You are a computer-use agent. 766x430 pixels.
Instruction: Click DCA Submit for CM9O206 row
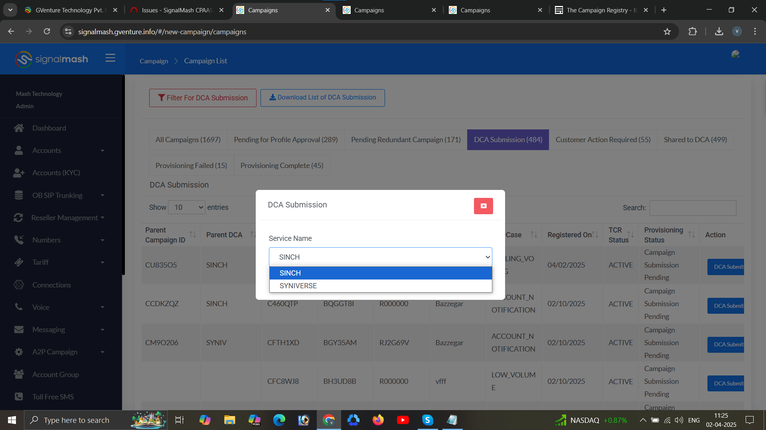726,345
